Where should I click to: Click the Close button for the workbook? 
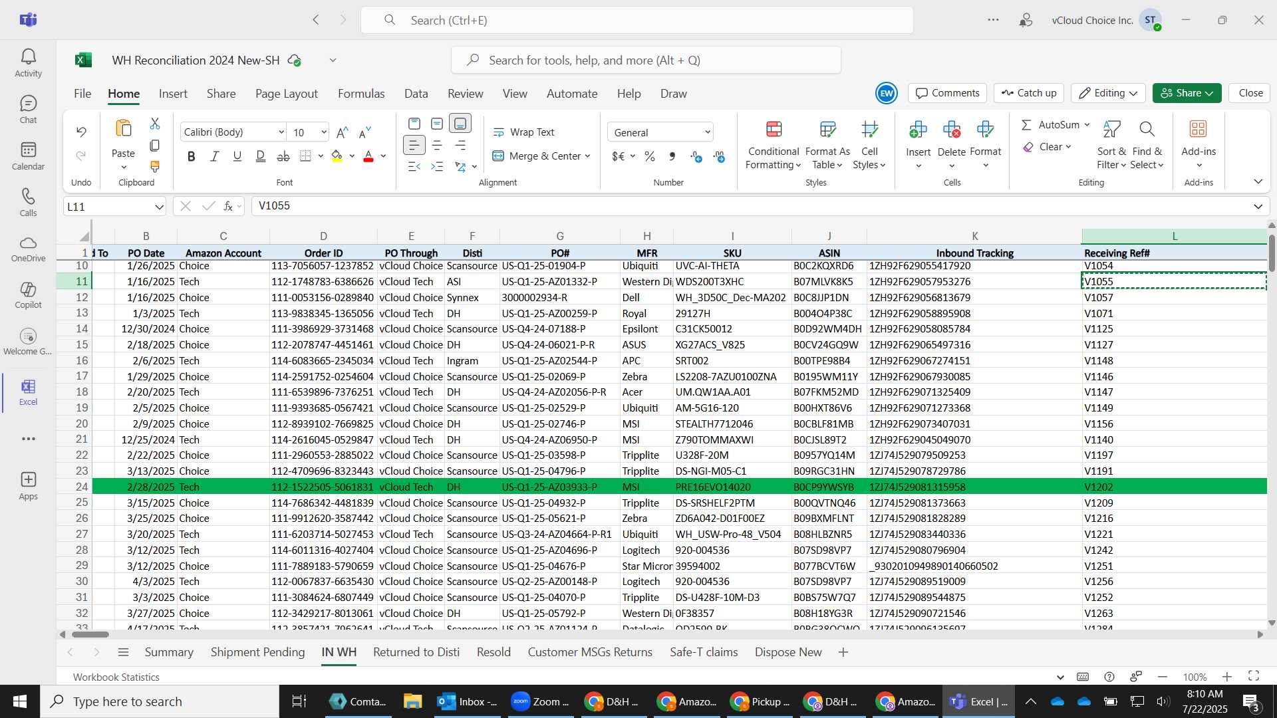[1250, 93]
